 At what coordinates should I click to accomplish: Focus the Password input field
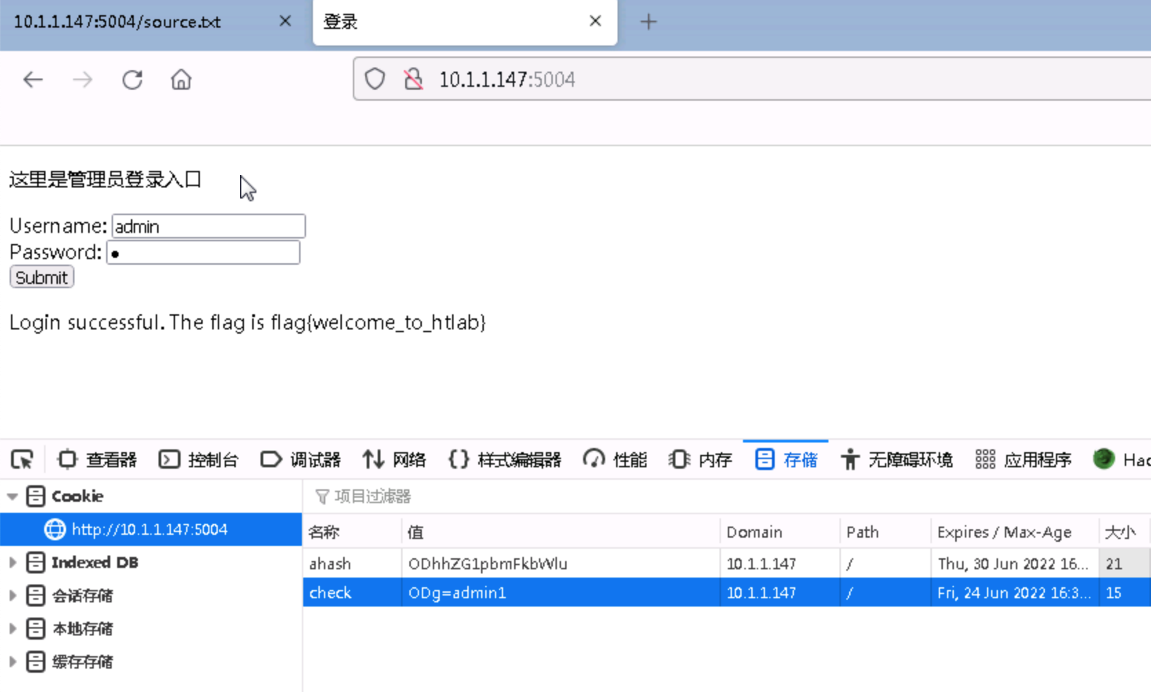(x=203, y=252)
